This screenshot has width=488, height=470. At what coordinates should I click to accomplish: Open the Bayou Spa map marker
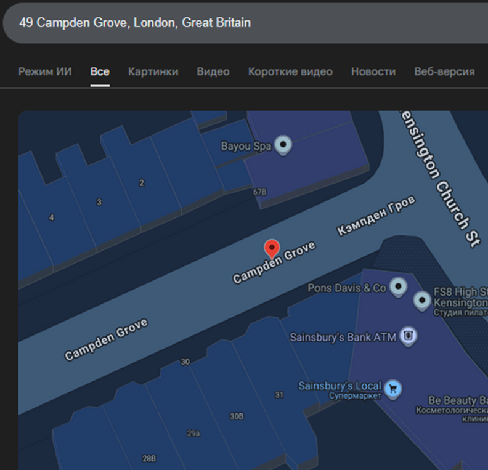click(283, 145)
